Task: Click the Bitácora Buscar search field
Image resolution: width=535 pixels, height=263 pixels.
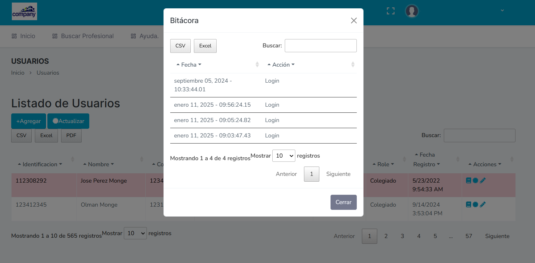Action: click(321, 45)
